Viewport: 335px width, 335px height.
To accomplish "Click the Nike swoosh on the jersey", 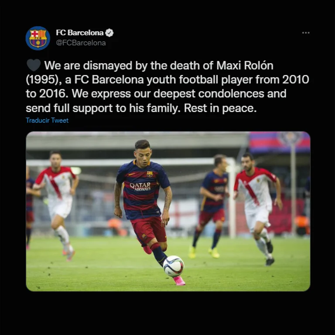I will click(x=131, y=174).
